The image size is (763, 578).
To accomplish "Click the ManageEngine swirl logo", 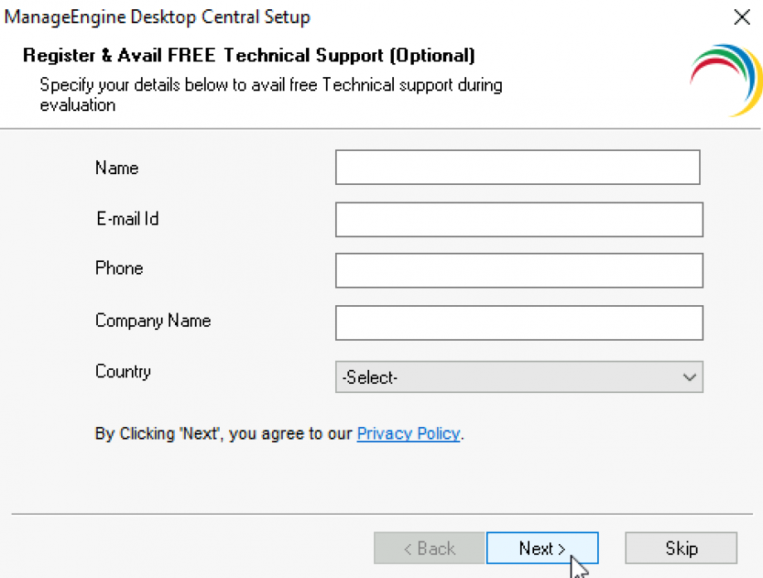I will [x=726, y=79].
